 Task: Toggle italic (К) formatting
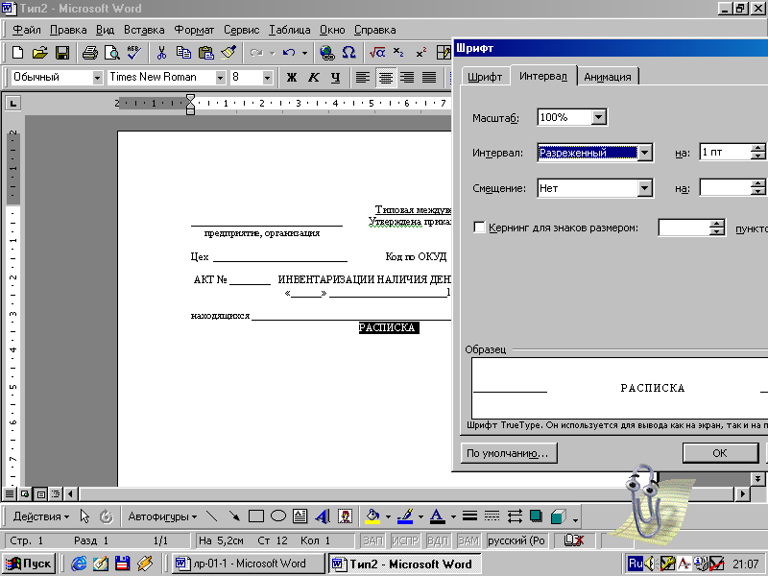coord(314,78)
